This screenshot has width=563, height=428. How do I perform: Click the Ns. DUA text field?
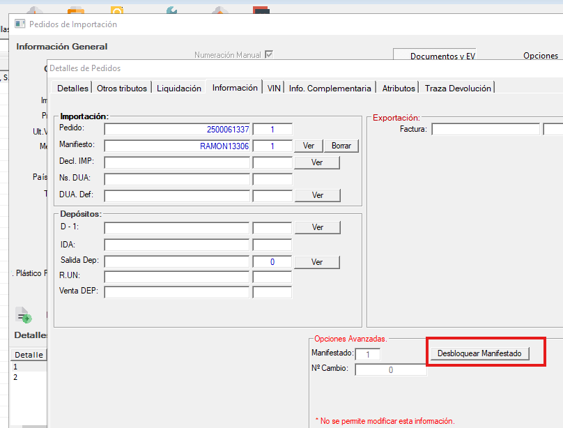tap(177, 179)
